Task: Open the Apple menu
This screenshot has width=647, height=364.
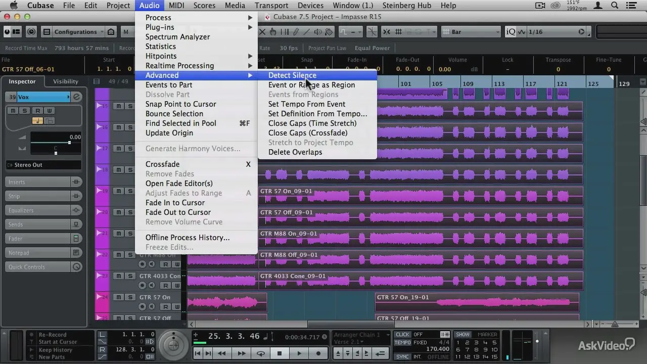Action: (x=14, y=6)
